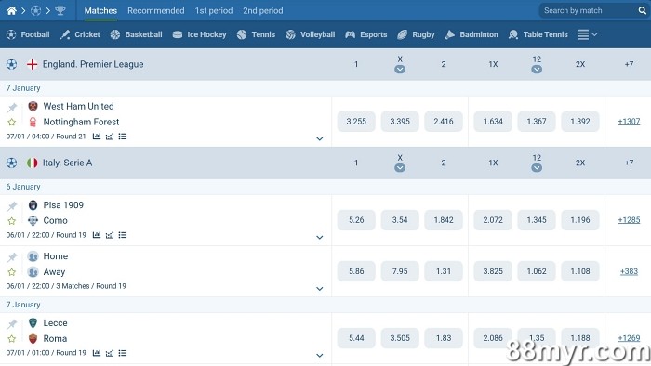The width and height of the screenshot is (651, 366).
Task: Pin the Lecce vs Roma match
Action: (x=12, y=324)
